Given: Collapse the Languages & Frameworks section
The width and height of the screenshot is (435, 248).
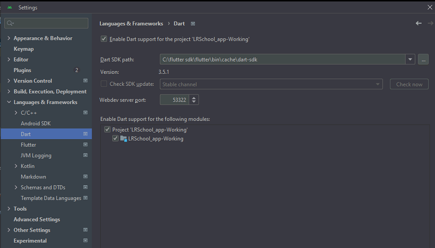Looking at the screenshot, I should [9, 102].
